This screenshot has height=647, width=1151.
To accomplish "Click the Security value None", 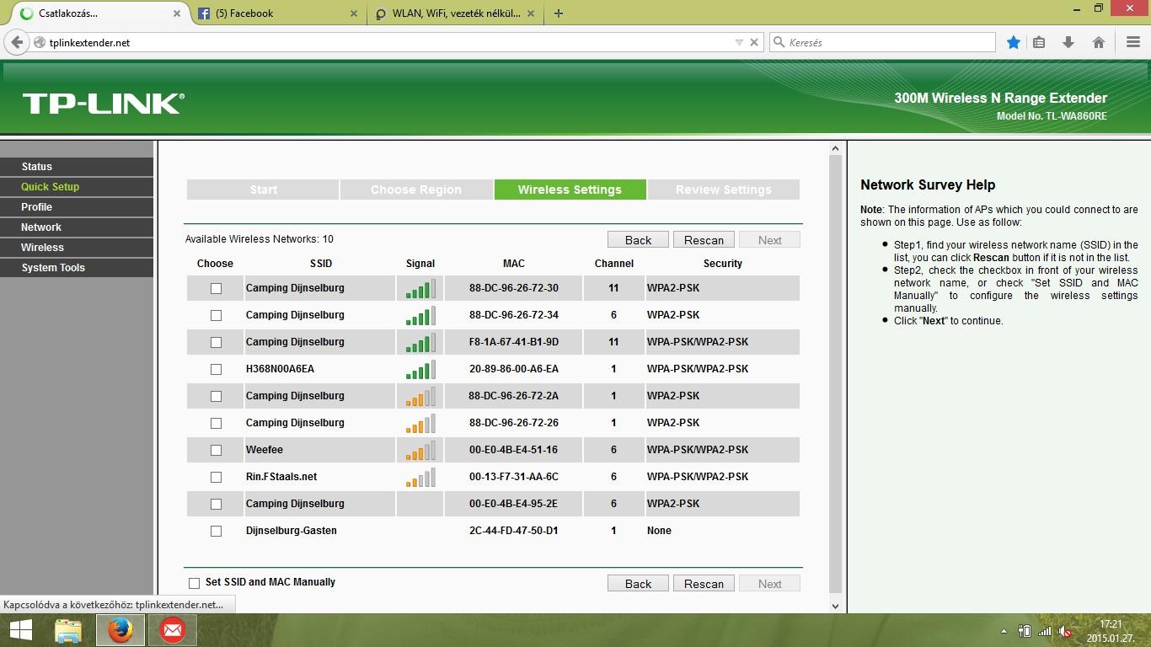I will click(659, 531).
